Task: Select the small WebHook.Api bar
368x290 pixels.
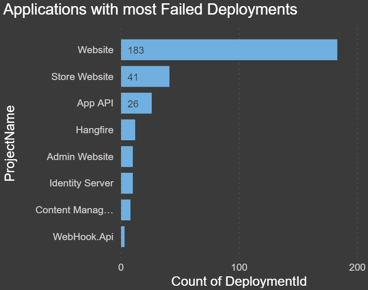Action: point(123,237)
